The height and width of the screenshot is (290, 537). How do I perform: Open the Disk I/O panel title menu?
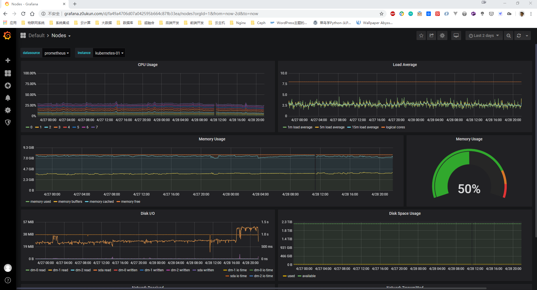(x=148, y=213)
